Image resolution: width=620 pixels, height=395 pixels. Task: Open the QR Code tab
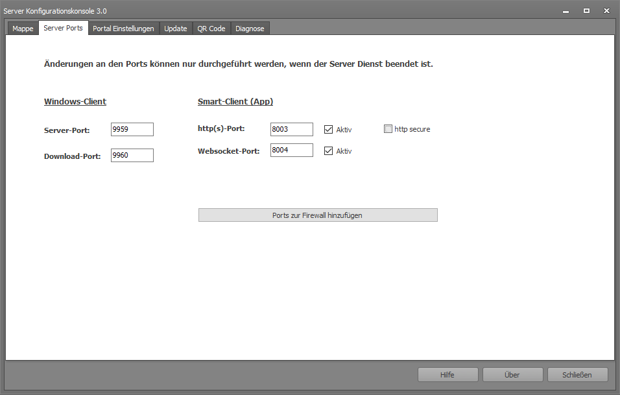(x=211, y=29)
